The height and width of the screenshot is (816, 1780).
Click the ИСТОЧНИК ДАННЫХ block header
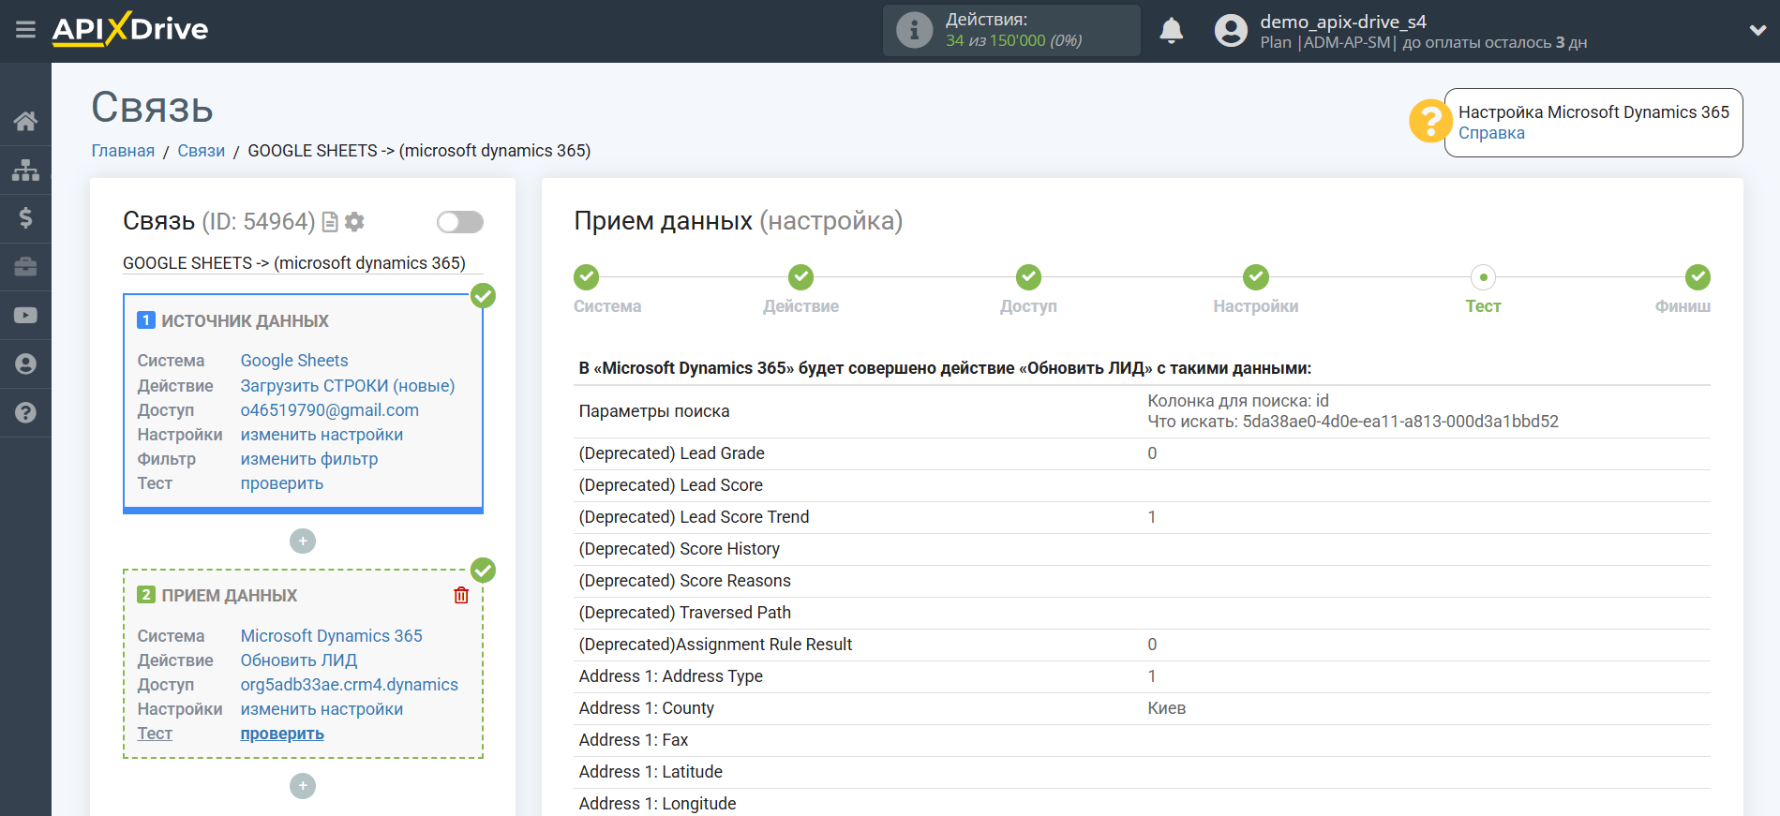[245, 321]
